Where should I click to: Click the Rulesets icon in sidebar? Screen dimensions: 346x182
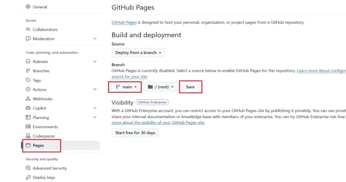(28, 62)
